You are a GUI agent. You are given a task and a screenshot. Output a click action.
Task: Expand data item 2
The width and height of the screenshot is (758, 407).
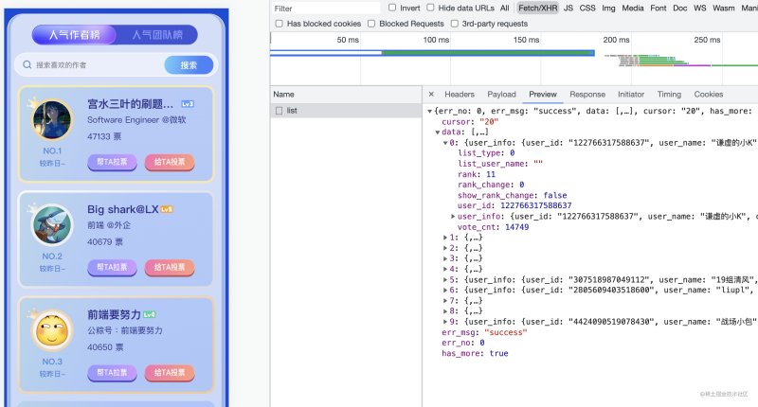pos(445,248)
